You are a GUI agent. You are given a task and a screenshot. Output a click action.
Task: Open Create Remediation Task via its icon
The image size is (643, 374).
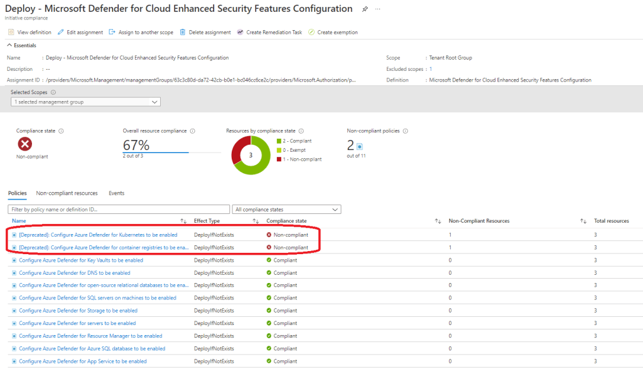click(239, 31)
